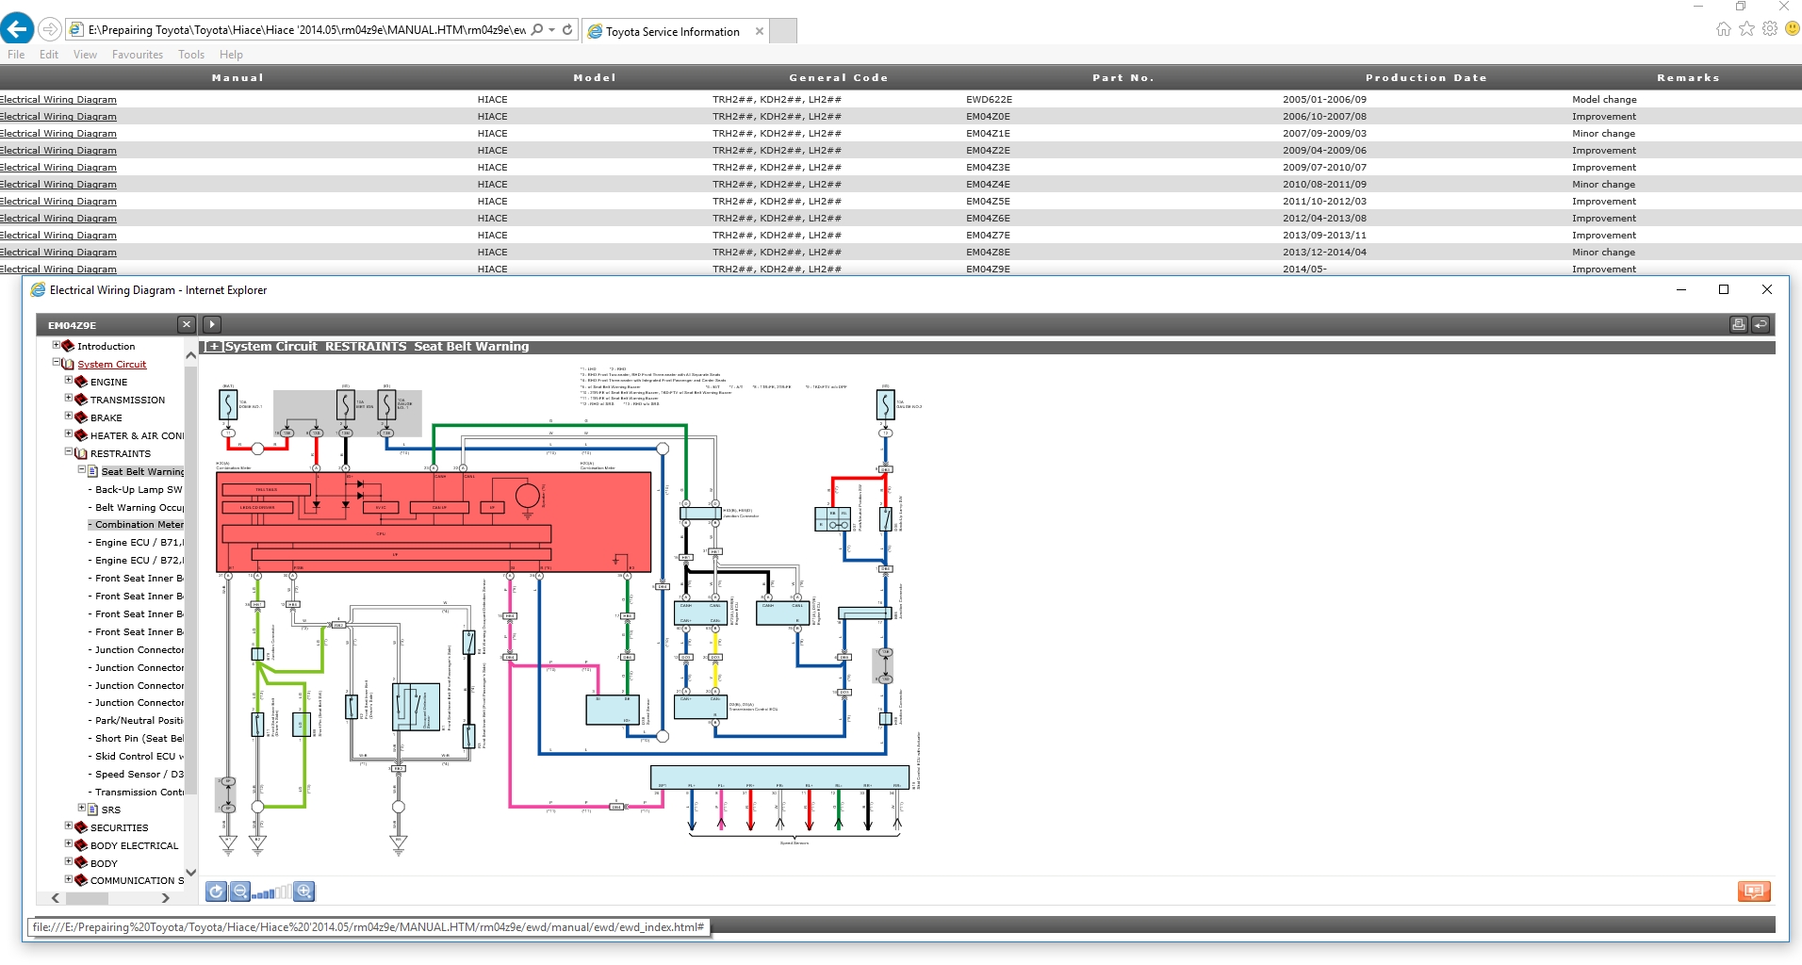
Task: Open the Favourites menu
Action: point(137,55)
